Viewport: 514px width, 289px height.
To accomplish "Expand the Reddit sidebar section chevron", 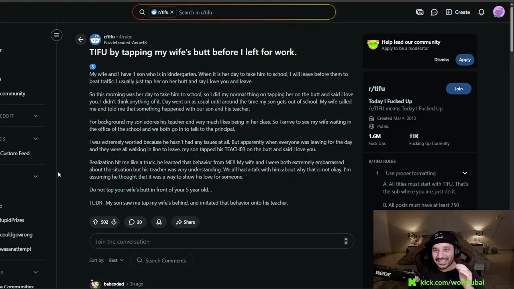I will click(35, 116).
